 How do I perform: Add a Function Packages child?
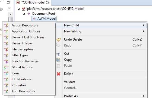pos(29,61)
